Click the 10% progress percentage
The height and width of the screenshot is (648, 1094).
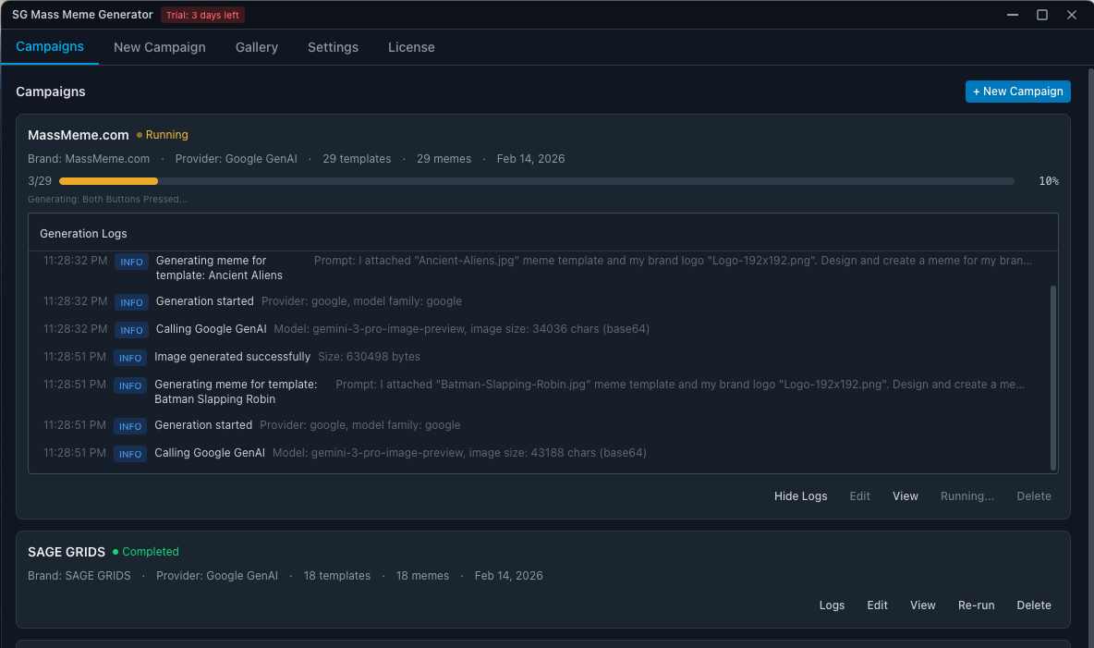tap(1049, 181)
